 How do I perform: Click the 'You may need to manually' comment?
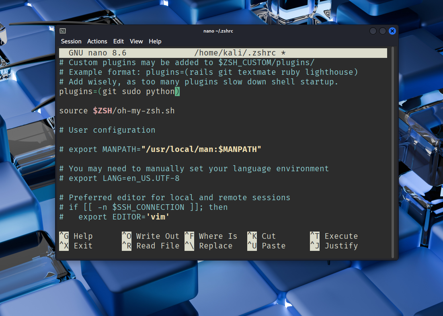(194, 169)
